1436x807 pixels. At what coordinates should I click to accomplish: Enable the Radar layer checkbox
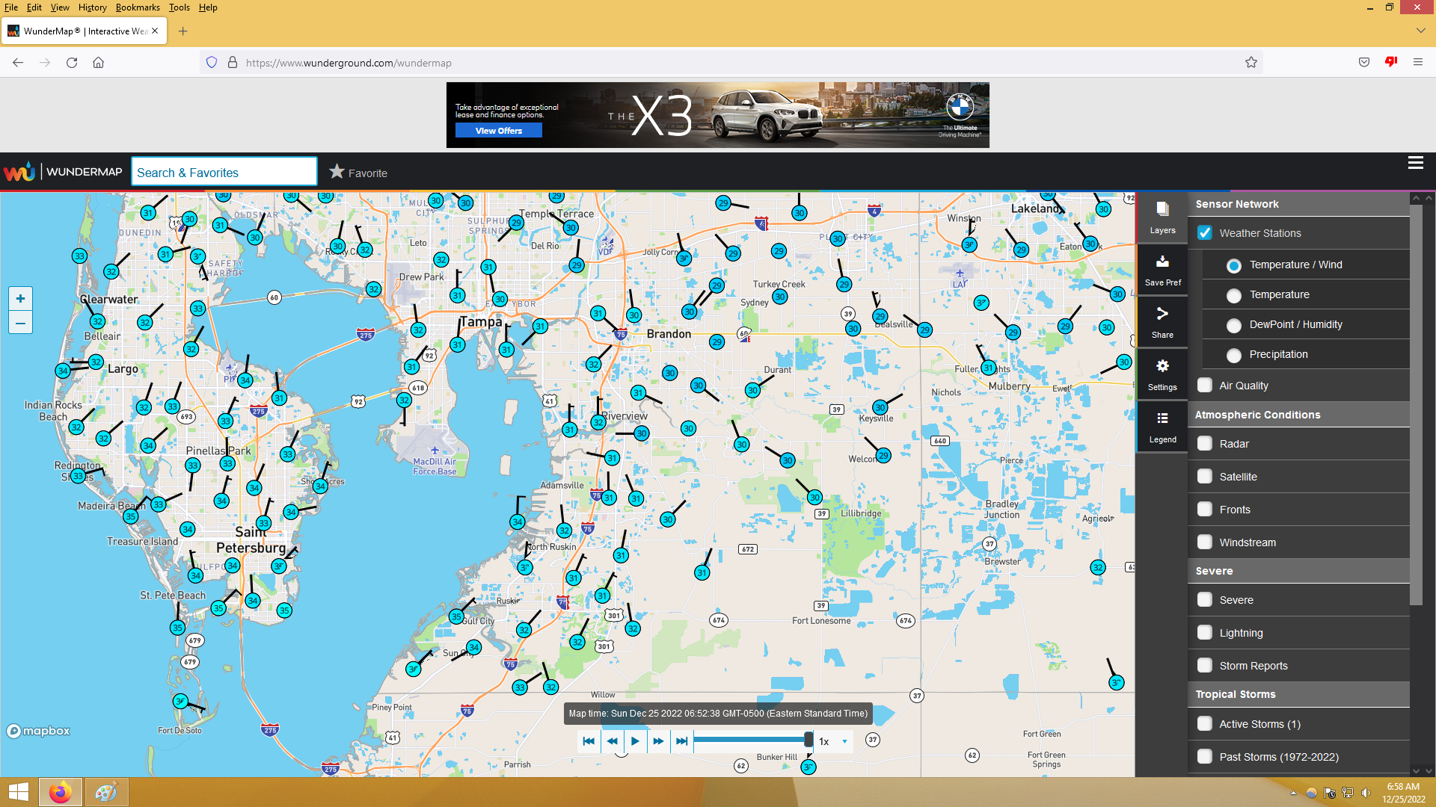point(1205,444)
